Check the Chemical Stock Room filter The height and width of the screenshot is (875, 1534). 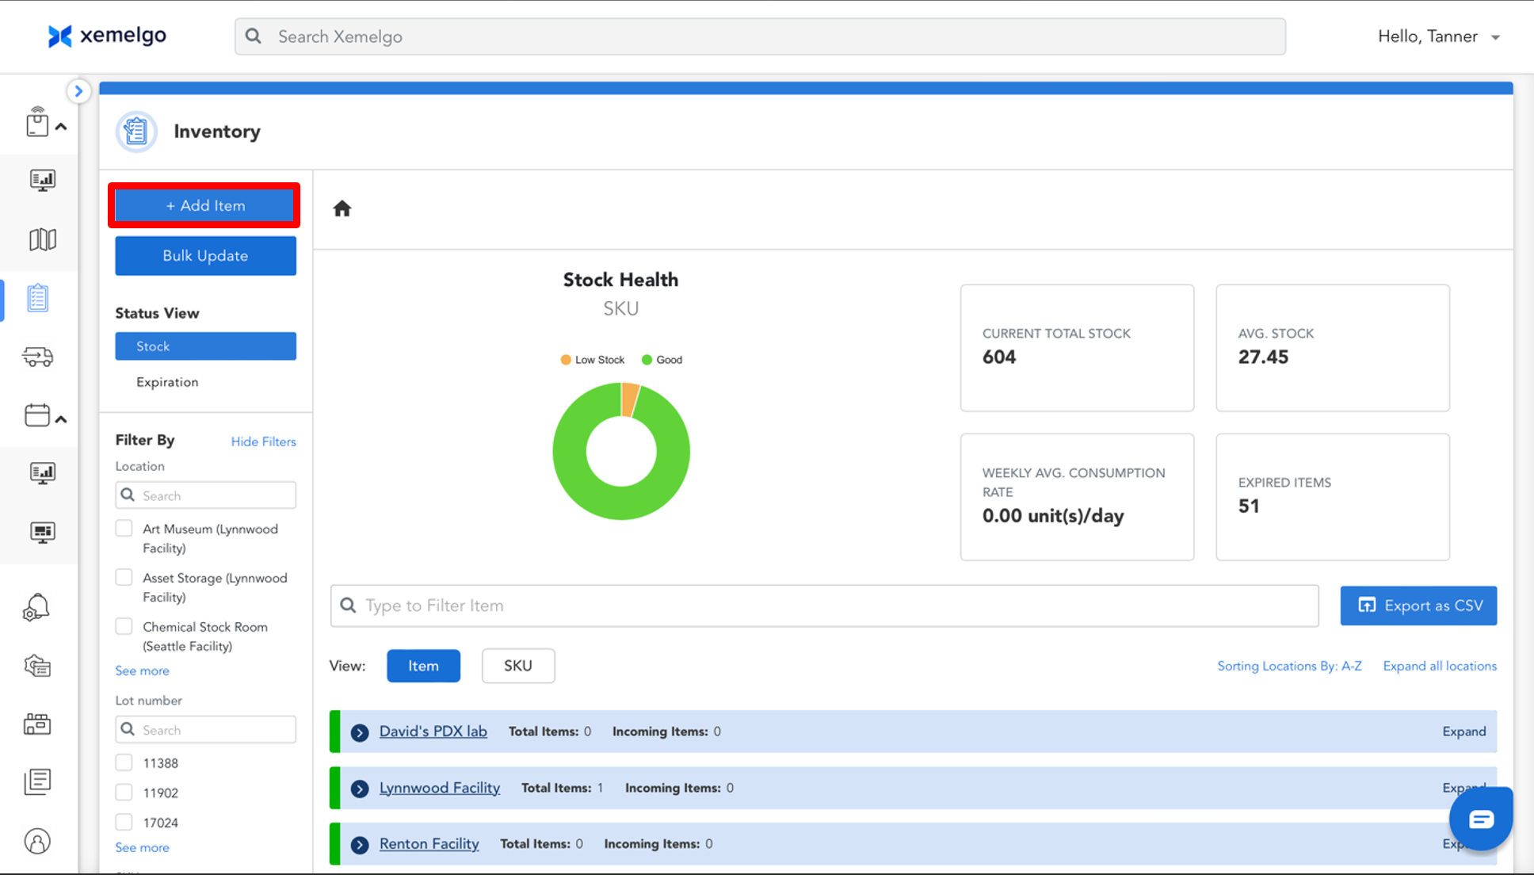pos(124,627)
